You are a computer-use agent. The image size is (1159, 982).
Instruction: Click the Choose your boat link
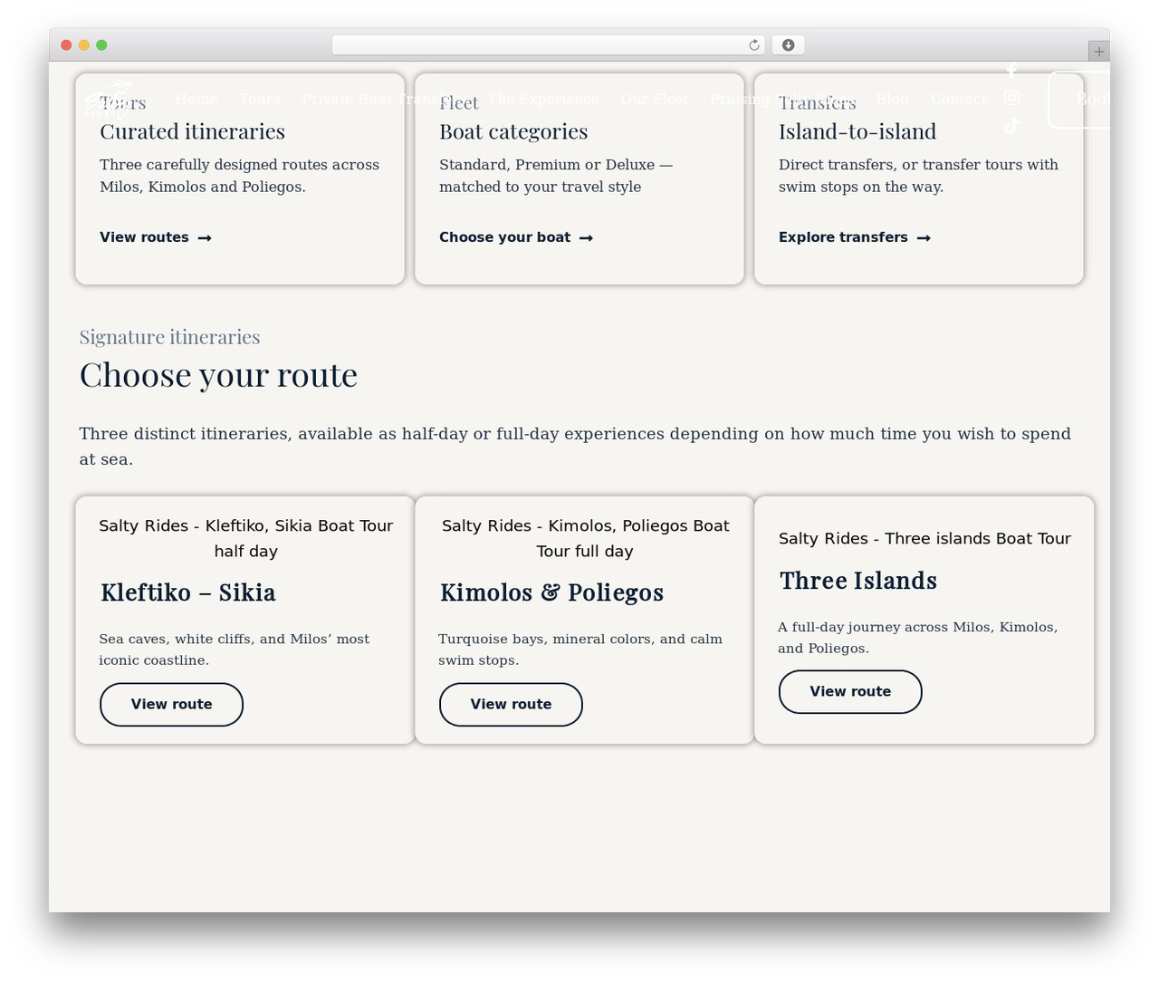pos(516,237)
